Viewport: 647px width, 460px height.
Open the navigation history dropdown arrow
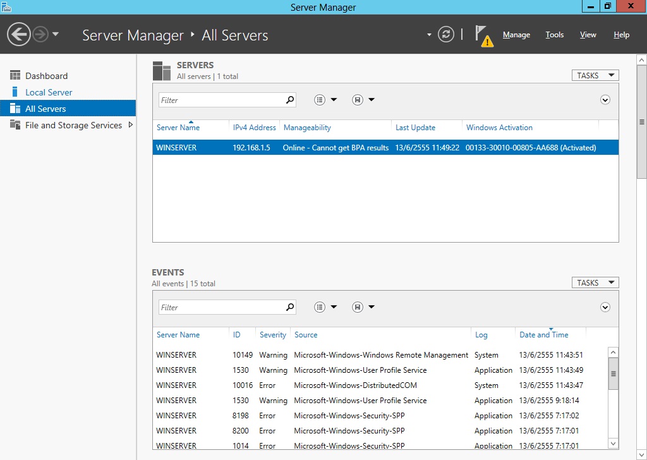tap(56, 34)
